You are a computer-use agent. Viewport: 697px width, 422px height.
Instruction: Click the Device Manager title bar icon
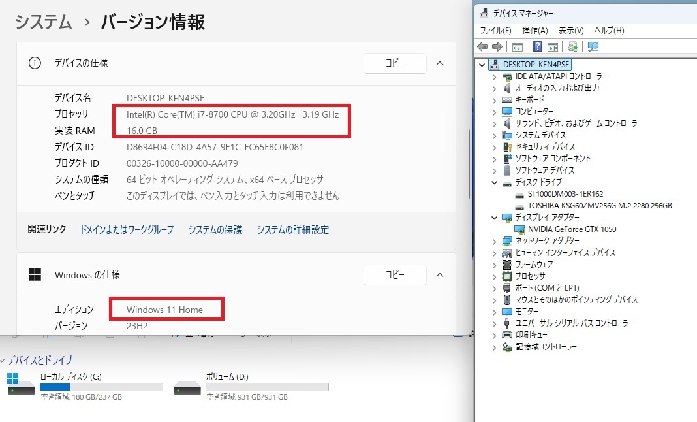point(484,13)
